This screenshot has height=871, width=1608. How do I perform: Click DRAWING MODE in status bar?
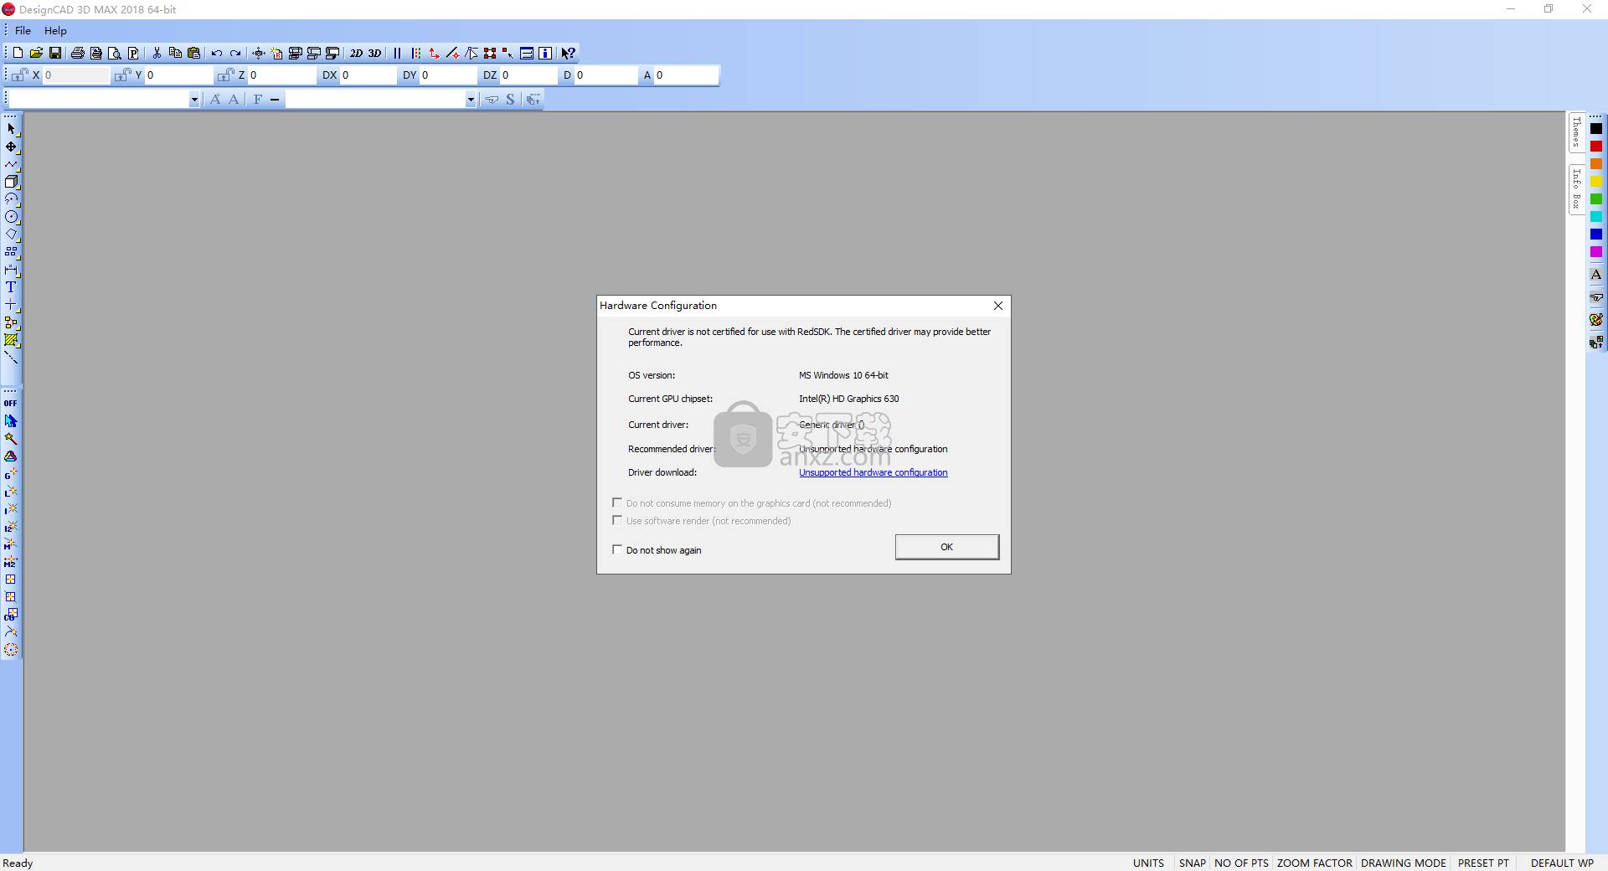coord(1403,863)
